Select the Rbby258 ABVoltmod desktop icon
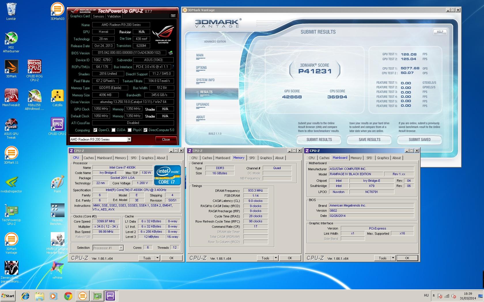This screenshot has height=302, width=484. click(34, 100)
